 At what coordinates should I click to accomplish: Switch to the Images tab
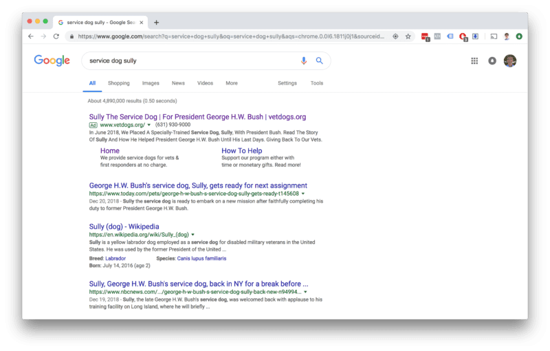click(x=151, y=83)
